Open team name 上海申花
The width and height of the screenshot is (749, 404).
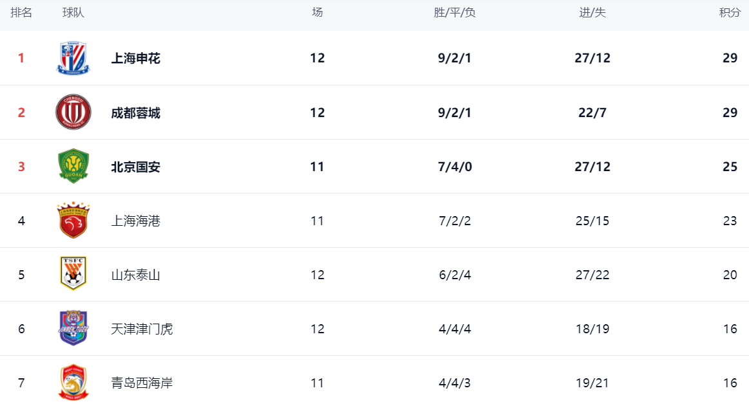point(136,58)
